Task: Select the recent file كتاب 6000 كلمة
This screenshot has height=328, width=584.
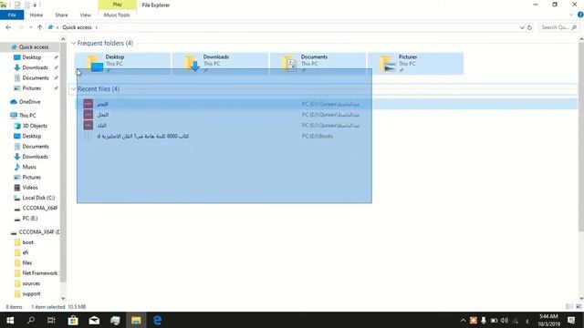Action: tap(142, 136)
